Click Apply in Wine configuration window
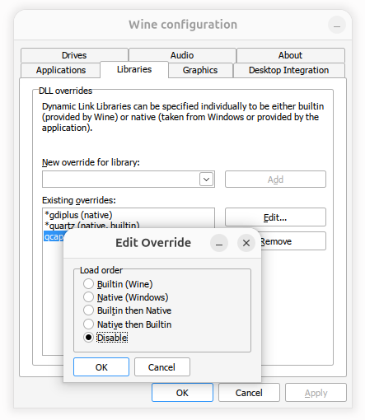 [x=316, y=393]
